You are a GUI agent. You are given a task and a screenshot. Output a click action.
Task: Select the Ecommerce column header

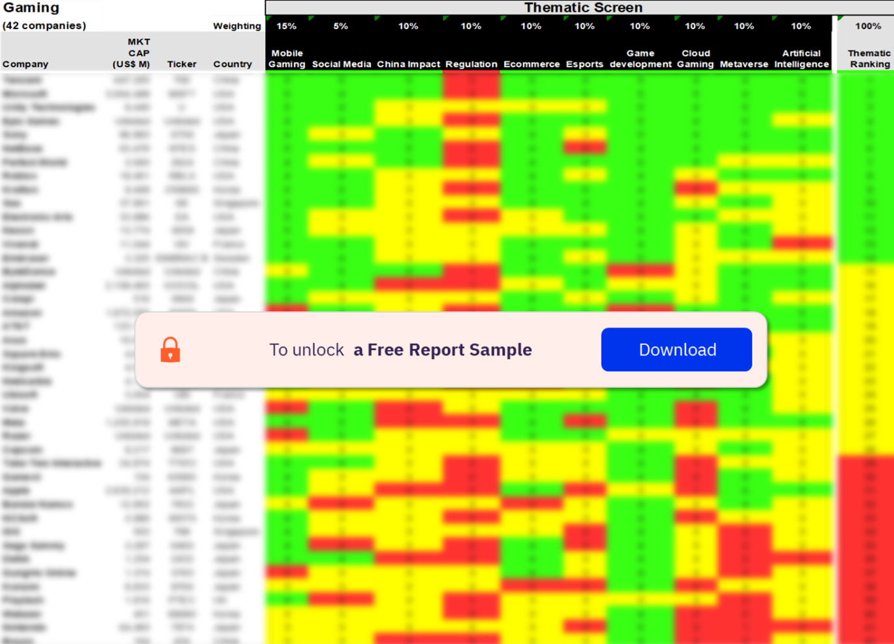coord(531,64)
